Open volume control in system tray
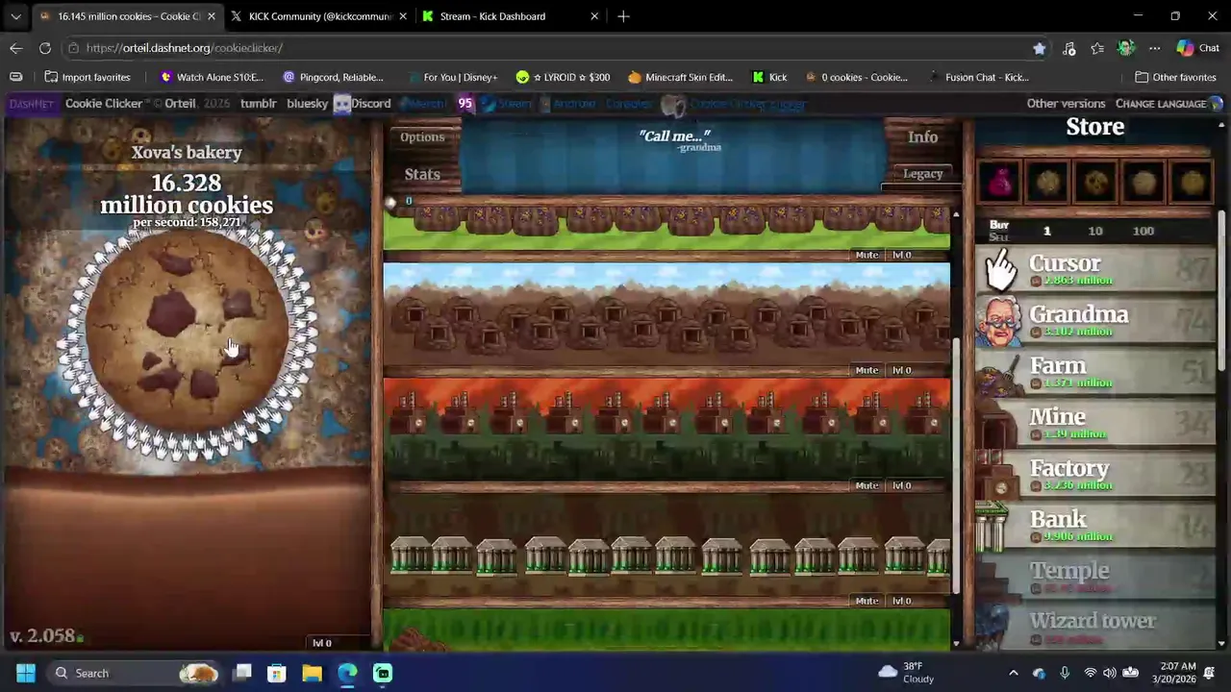1231x692 pixels. pos(1110,673)
